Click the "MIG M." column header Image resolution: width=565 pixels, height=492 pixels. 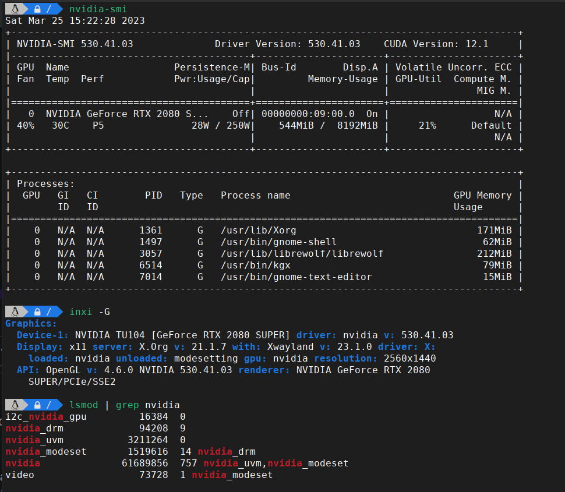(494, 90)
